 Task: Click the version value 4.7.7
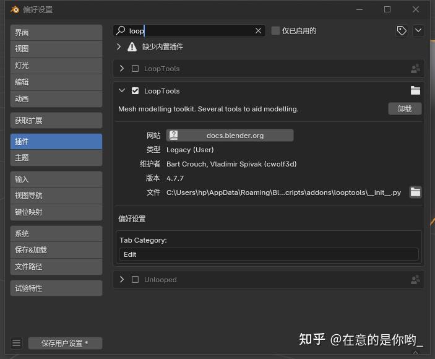coord(175,178)
